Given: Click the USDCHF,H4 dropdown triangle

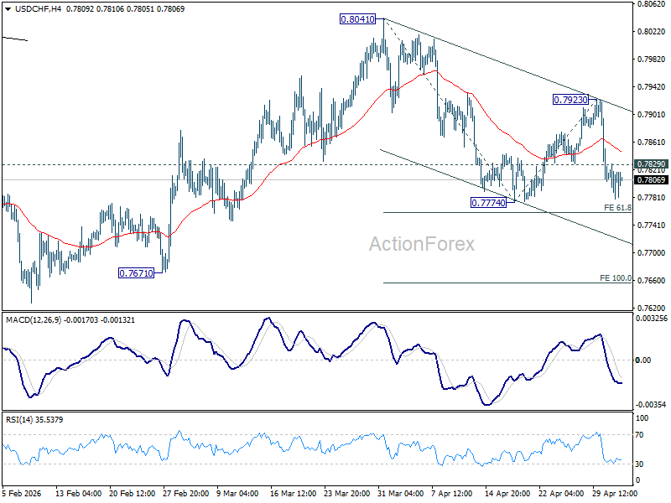Looking at the screenshot, I should point(8,9).
